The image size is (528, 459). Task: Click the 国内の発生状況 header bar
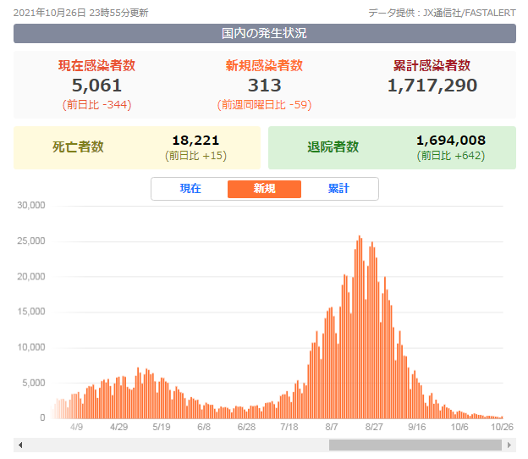coord(265,33)
